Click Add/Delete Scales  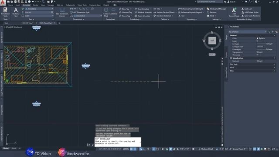(250, 13)
